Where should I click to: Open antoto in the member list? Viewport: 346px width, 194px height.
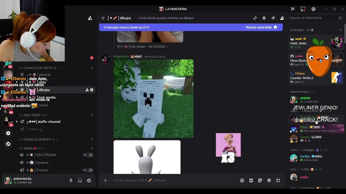click(x=316, y=100)
